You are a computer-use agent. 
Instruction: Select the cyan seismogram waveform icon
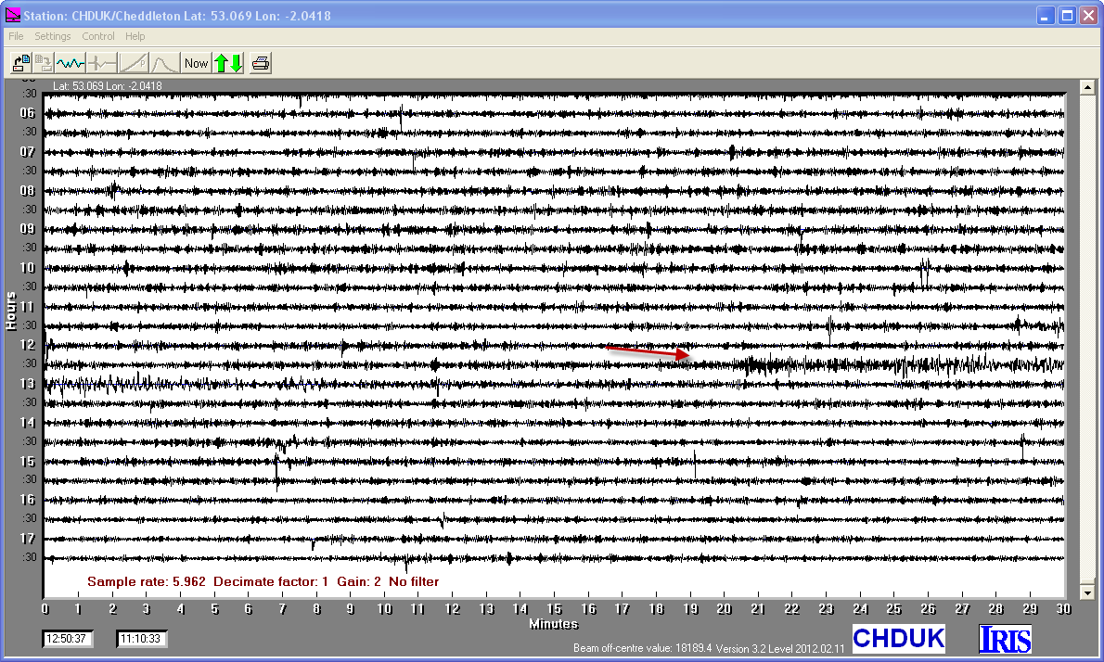click(x=71, y=63)
